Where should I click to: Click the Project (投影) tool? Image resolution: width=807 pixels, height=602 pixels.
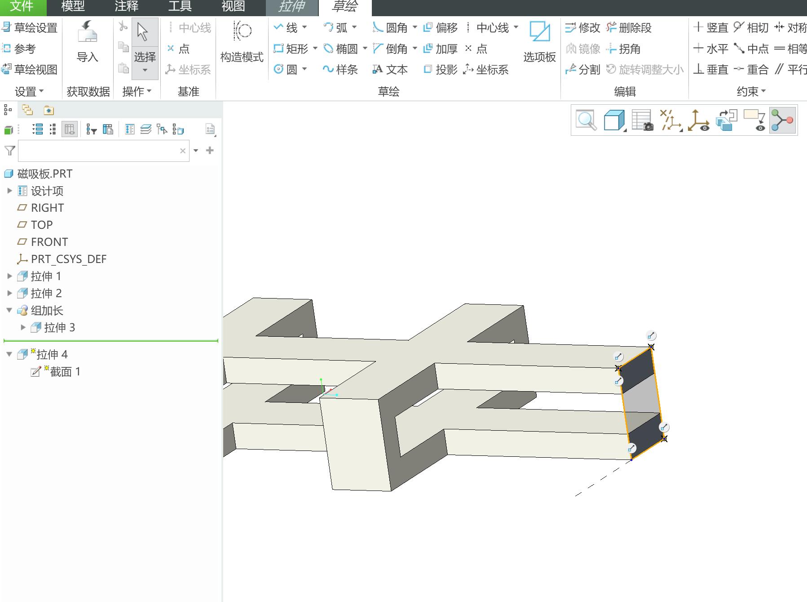[x=441, y=69]
